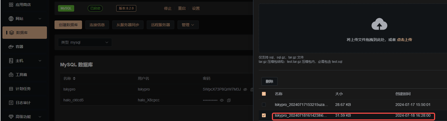The width and height of the screenshot is (447, 121).
Task: Open the 类型 mysql dropdown
Action: coord(85,42)
